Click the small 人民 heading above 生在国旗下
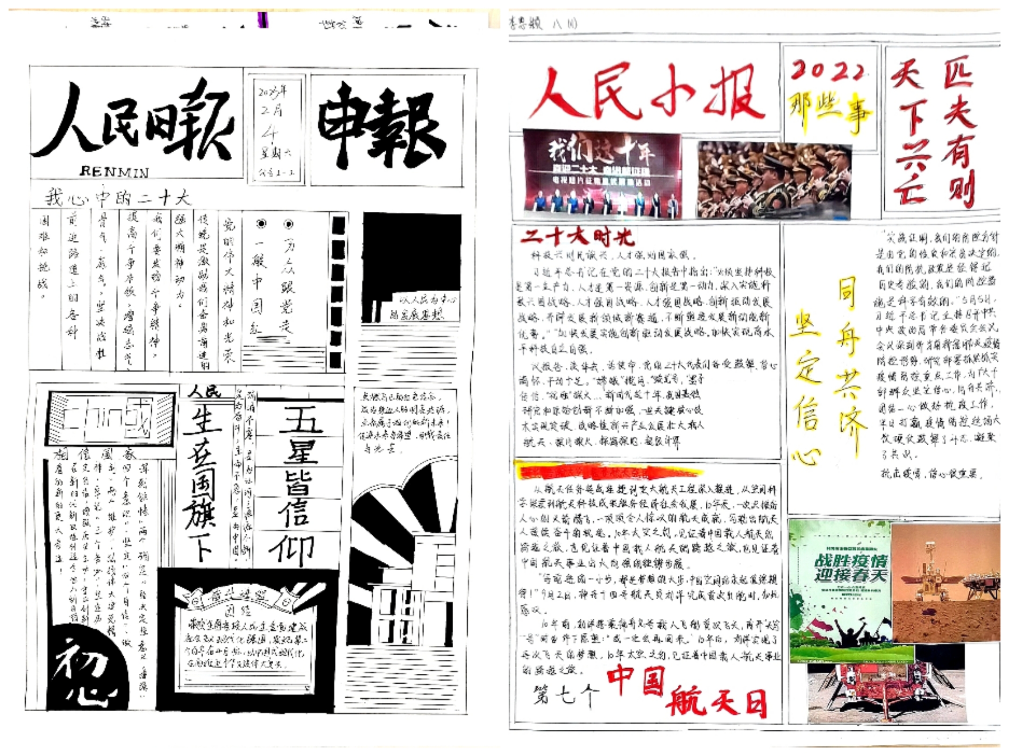 (204, 392)
